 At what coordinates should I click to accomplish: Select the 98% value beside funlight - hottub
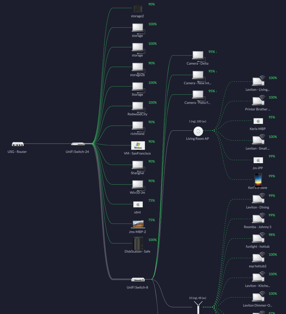point(272,235)
